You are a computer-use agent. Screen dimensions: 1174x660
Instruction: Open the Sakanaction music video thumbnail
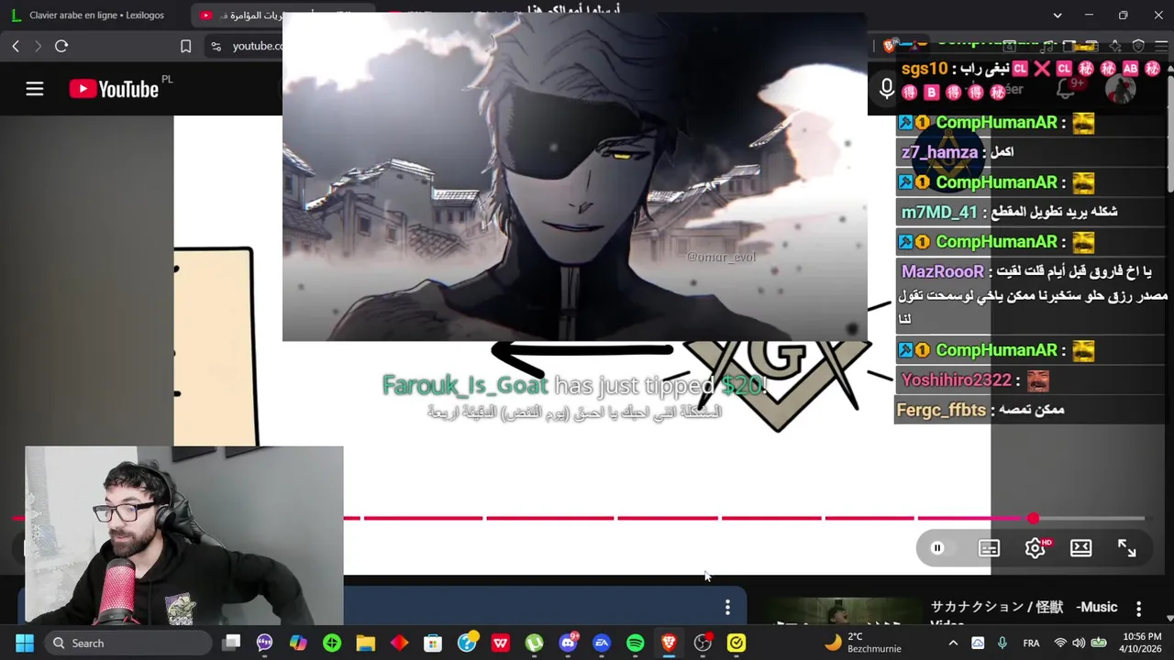pyautogui.click(x=844, y=612)
